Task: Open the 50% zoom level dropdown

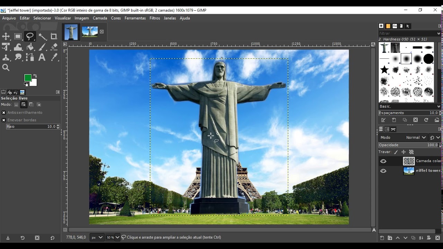Action: click(113, 237)
